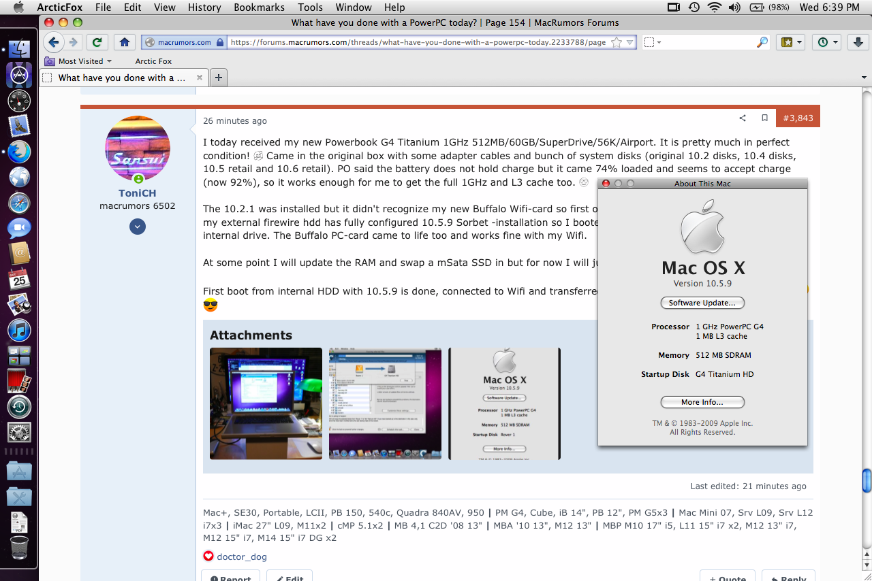This screenshot has width=872, height=581.
Task: Click Software Update… in About This Mac
Action: coord(702,303)
